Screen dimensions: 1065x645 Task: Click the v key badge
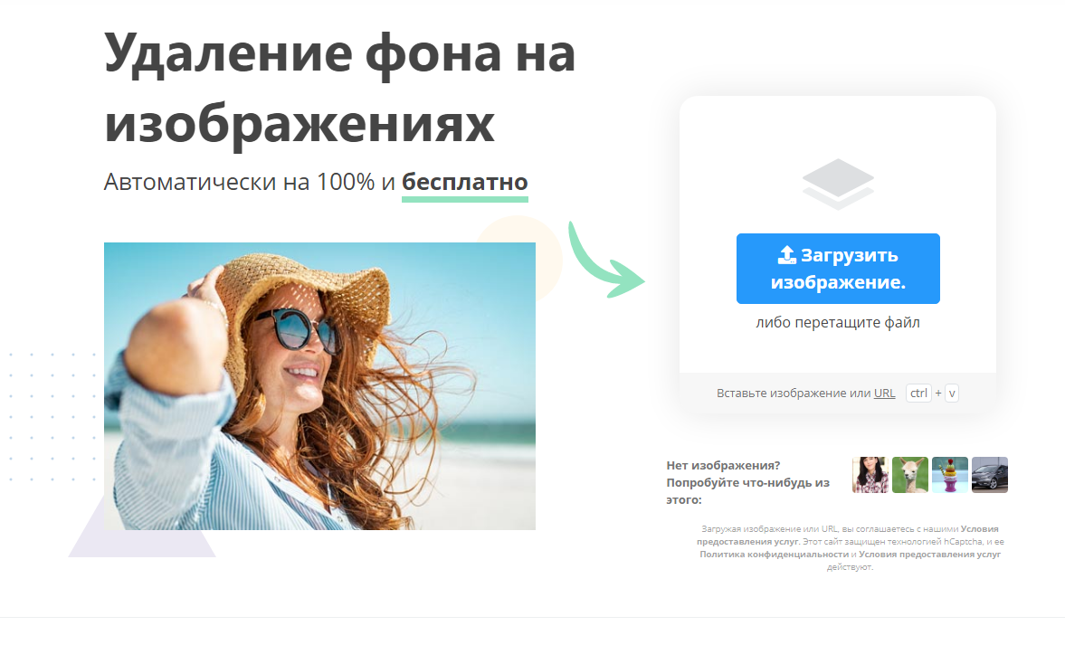point(952,394)
